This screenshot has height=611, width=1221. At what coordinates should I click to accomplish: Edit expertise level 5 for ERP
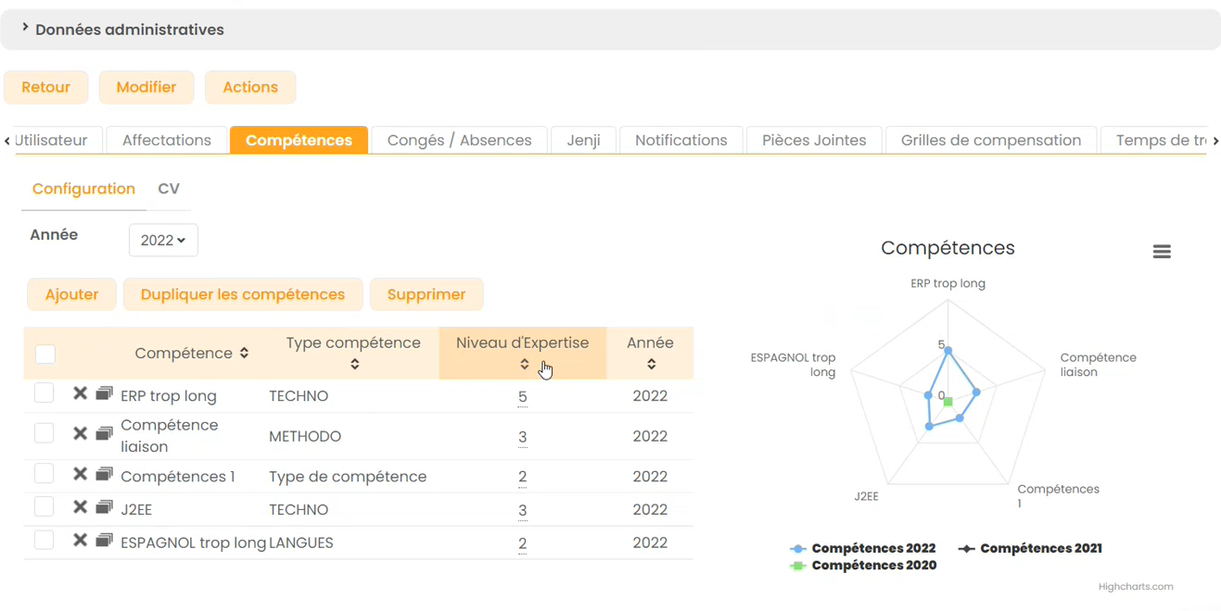click(522, 396)
